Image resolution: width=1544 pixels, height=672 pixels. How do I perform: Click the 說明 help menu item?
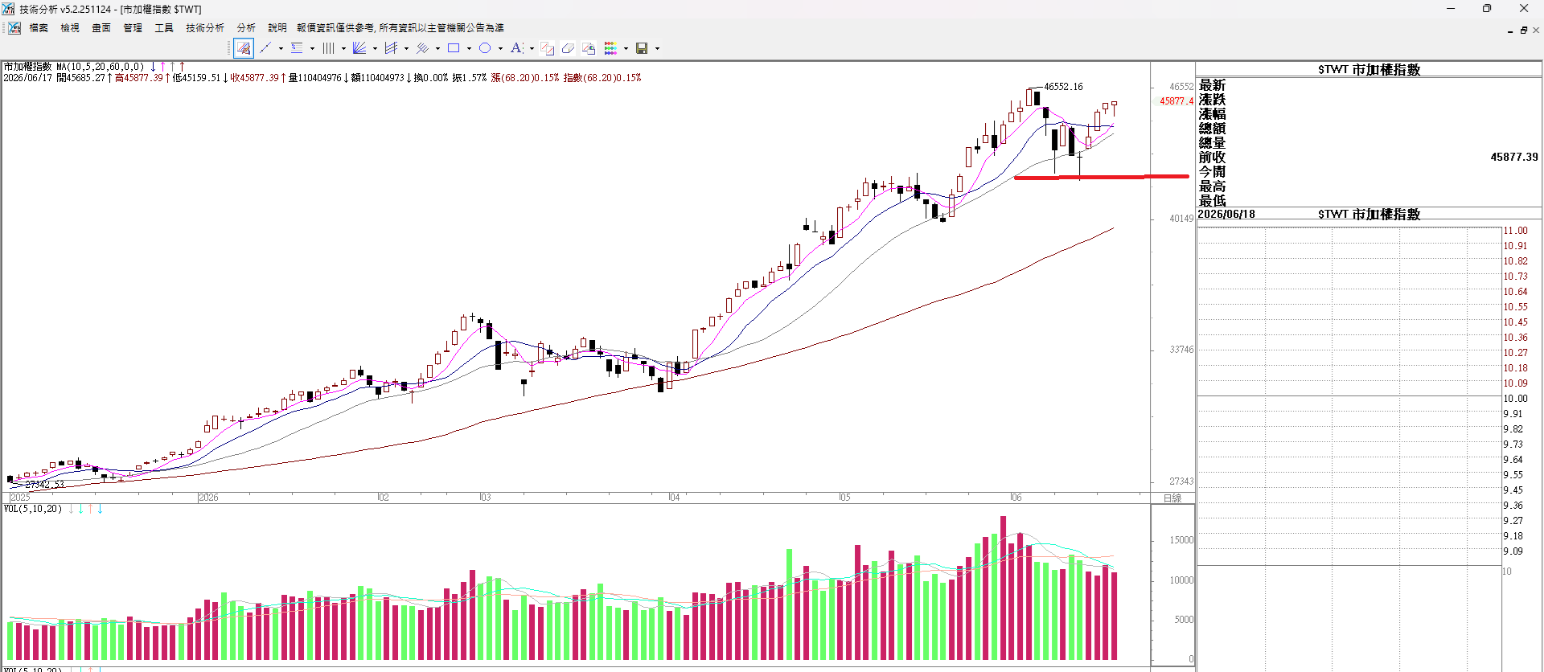pos(277,28)
